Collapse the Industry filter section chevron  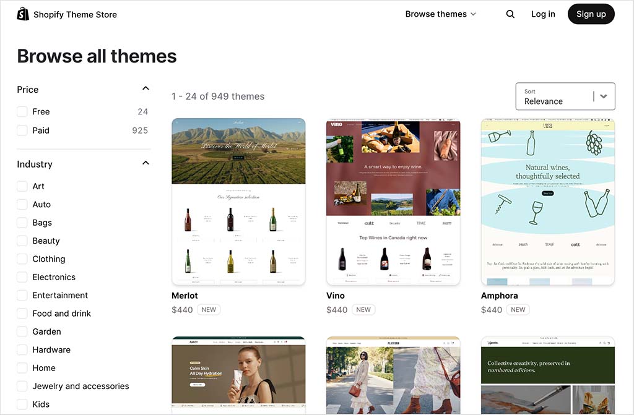(x=145, y=163)
